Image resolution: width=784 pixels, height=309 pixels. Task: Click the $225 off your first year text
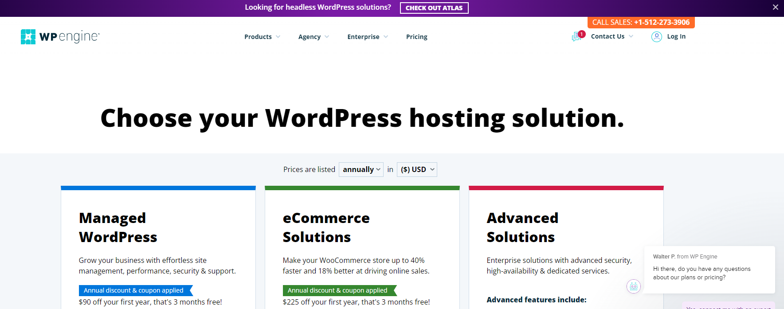356,302
